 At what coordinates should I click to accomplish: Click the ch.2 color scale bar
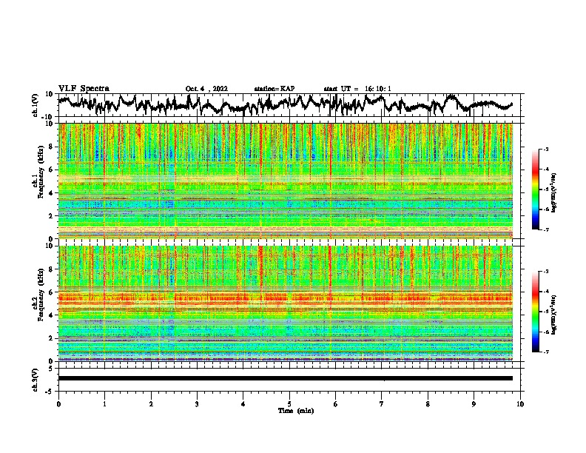(536, 312)
